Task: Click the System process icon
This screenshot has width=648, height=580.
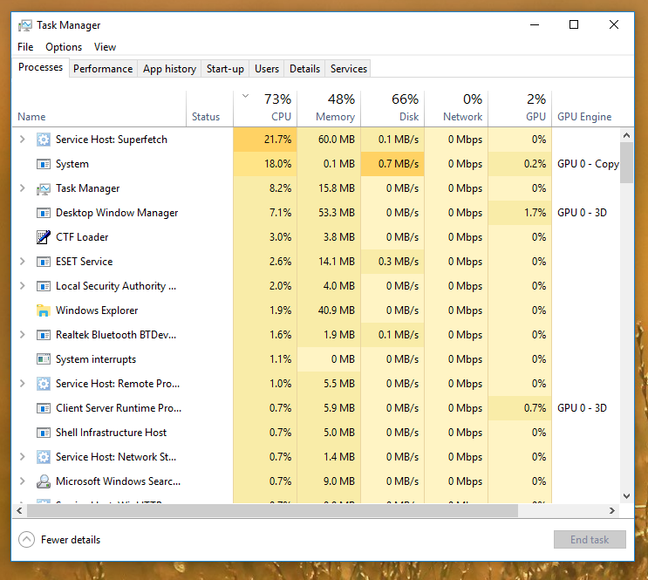Action: tap(44, 164)
